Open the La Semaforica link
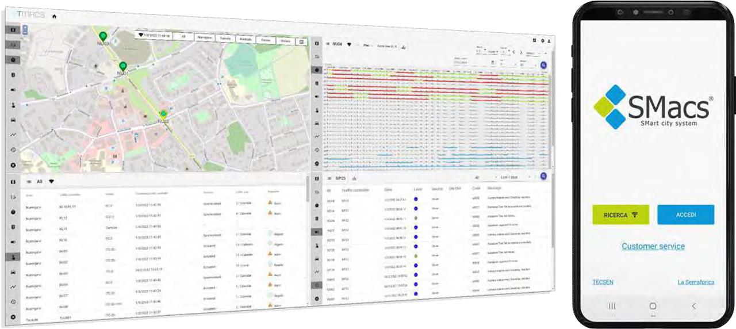 (696, 282)
